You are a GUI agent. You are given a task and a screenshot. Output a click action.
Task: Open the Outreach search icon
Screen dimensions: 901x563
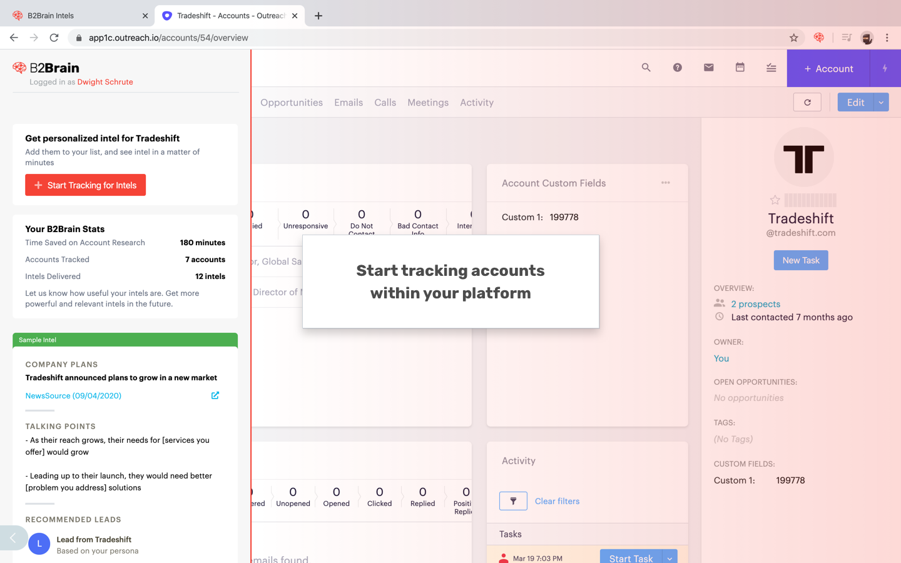tap(646, 68)
